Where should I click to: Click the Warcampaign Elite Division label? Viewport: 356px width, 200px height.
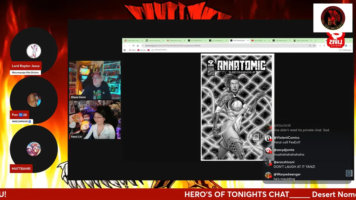[x=25, y=72]
